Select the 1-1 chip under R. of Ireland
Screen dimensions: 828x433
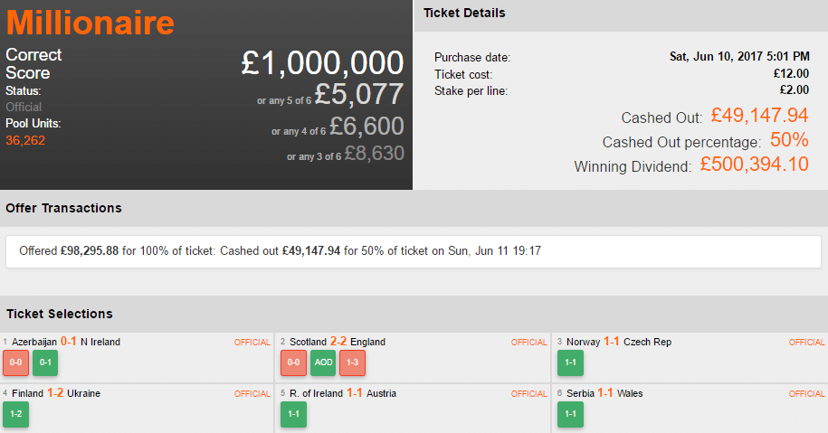(293, 414)
